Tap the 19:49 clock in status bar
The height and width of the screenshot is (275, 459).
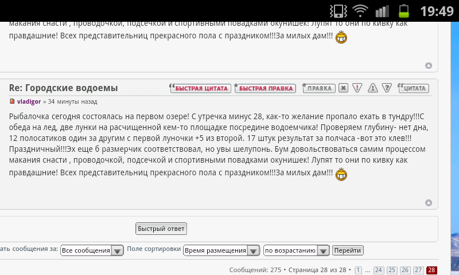point(437,11)
